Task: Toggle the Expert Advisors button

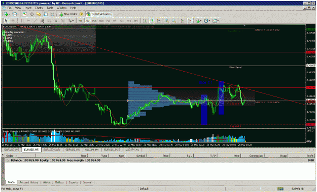Action: pyautogui.click(x=98, y=14)
